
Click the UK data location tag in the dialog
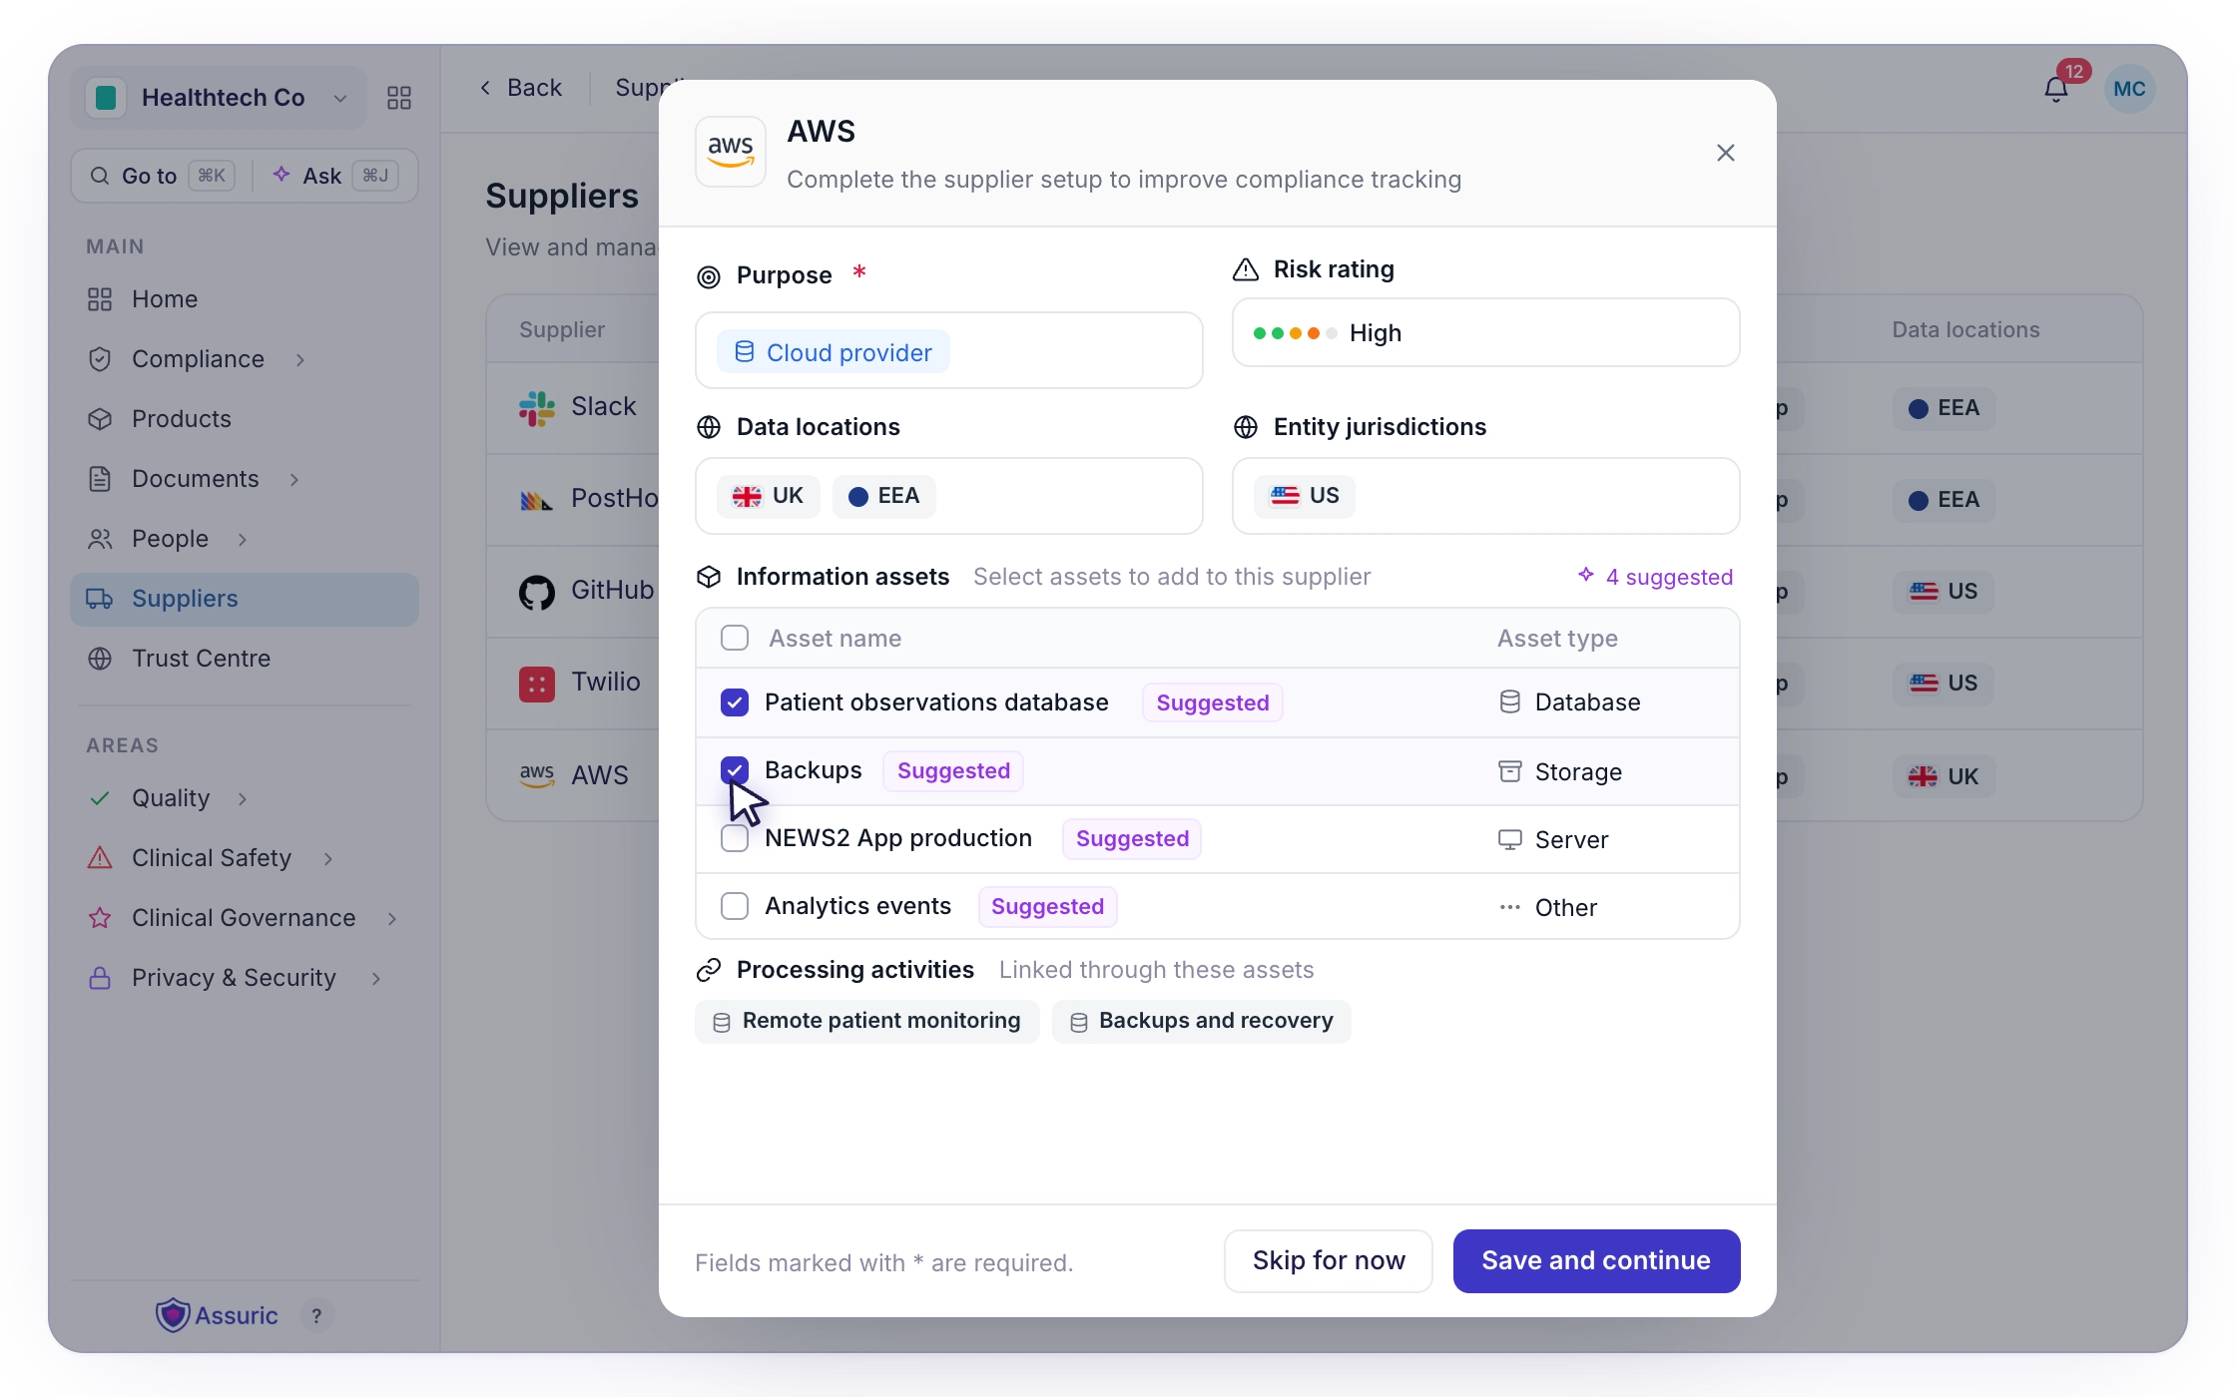pos(768,496)
